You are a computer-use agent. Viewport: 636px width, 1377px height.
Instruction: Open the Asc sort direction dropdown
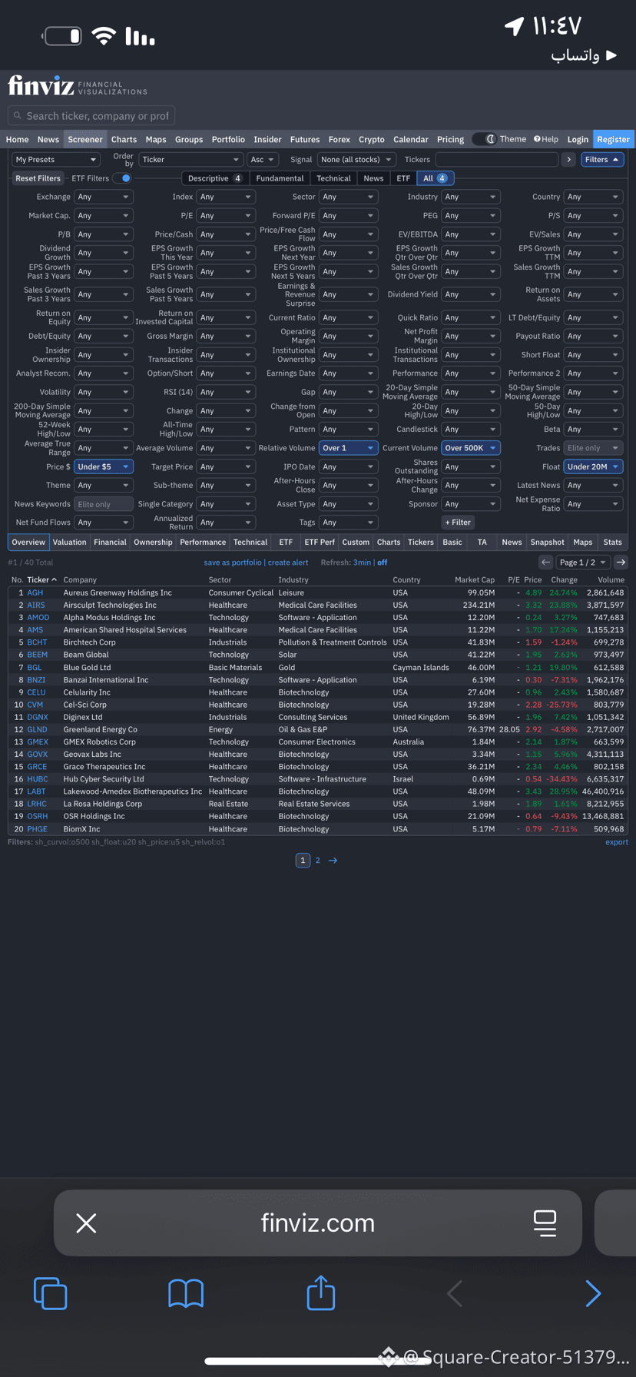(263, 160)
